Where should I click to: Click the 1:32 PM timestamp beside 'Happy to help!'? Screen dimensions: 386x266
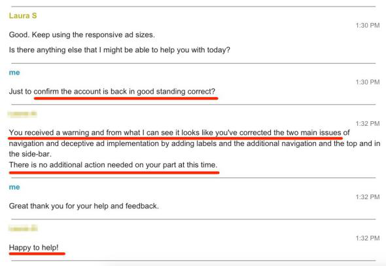pos(368,238)
